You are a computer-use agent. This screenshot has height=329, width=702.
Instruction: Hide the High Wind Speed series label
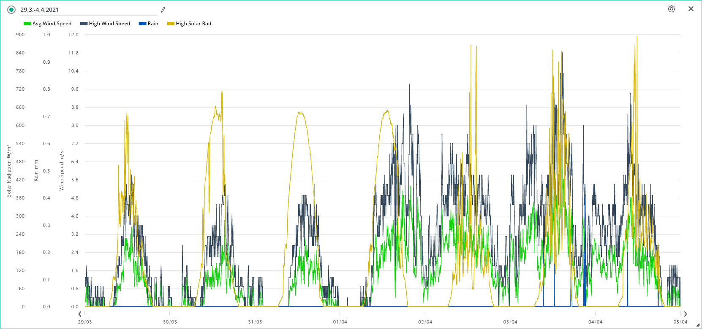109,24
